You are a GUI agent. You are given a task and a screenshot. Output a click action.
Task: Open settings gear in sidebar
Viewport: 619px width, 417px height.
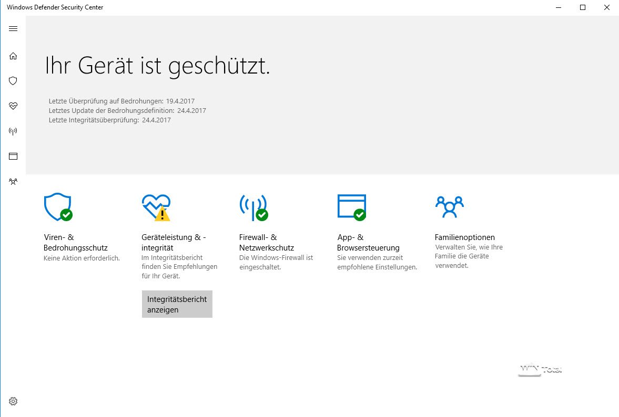13,401
